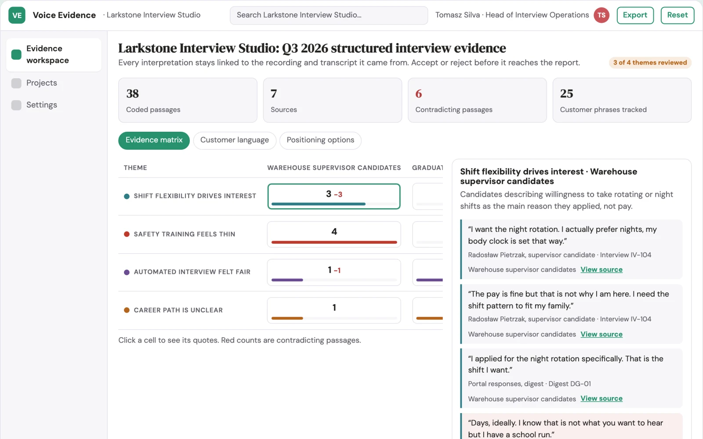703x439 pixels.
Task: Open the TS user avatar
Action: (x=602, y=15)
